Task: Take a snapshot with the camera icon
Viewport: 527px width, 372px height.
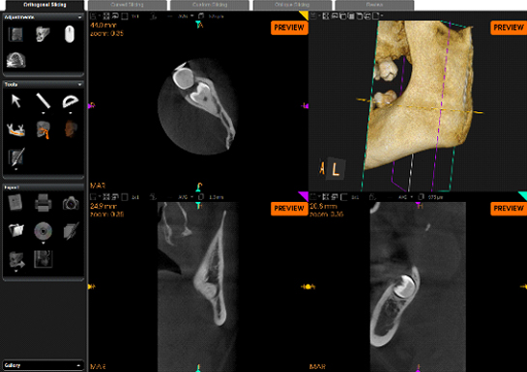Action: coord(71,203)
